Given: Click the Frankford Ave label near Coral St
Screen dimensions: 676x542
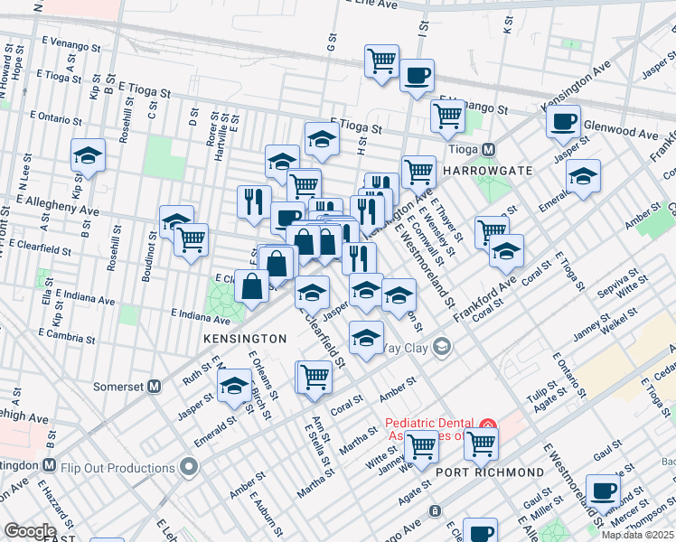Looking at the screenshot, I should tap(484, 299).
